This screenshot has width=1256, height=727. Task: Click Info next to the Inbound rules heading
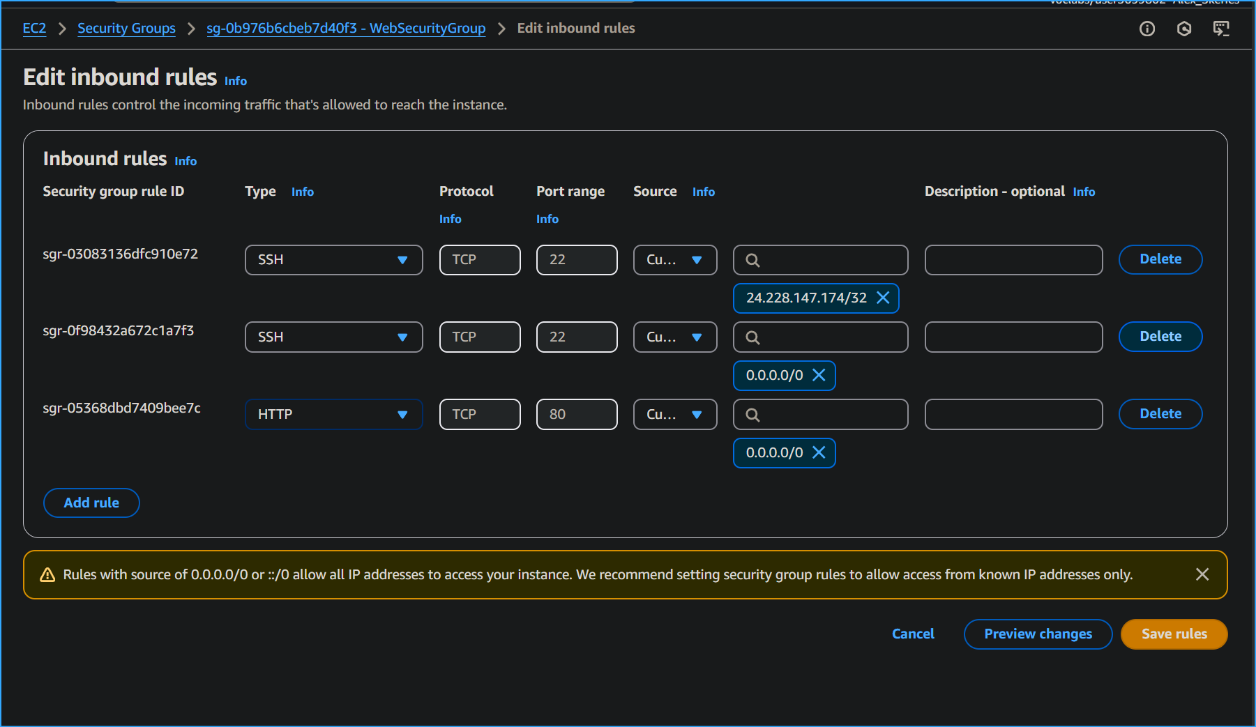[x=186, y=160]
